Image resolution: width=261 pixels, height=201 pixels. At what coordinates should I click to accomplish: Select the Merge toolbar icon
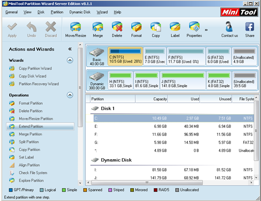(98, 27)
